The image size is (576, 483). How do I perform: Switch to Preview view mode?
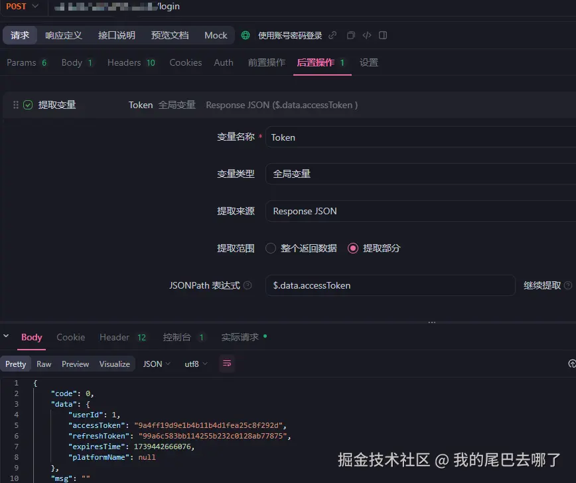click(x=75, y=364)
